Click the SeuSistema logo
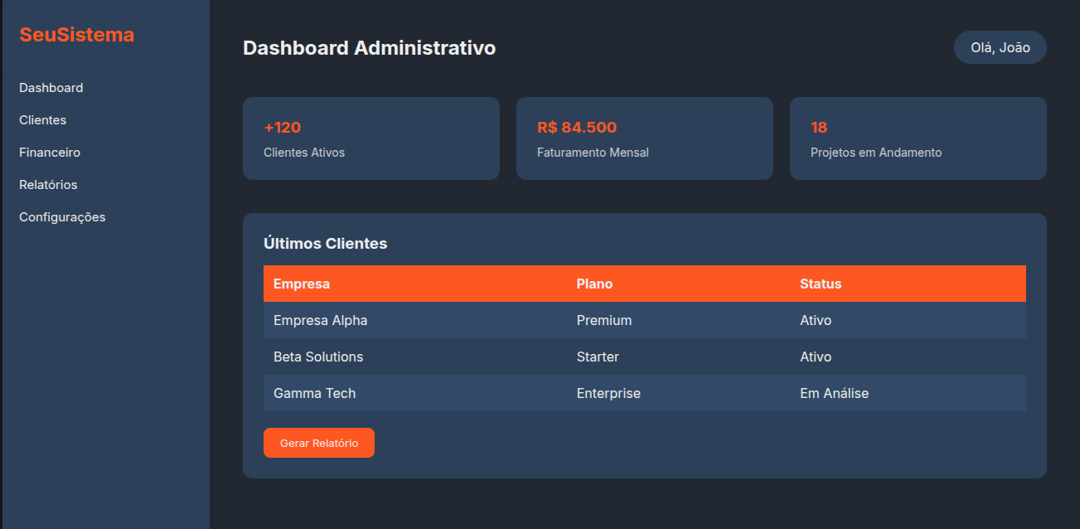This screenshot has height=529, width=1080. [77, 34]
